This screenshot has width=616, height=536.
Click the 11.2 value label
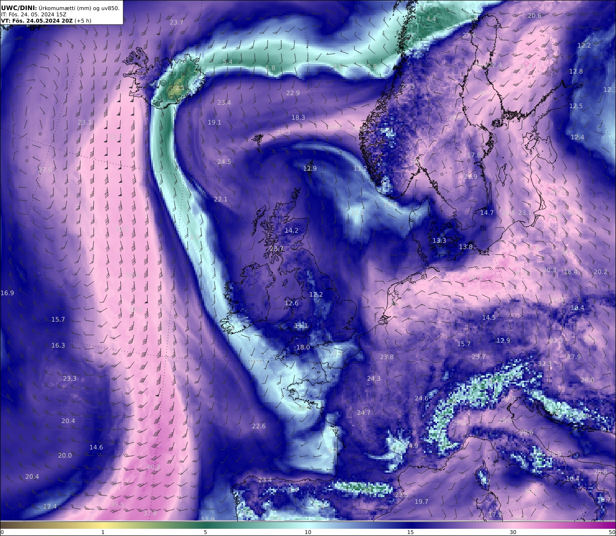(x=360, y=169)
